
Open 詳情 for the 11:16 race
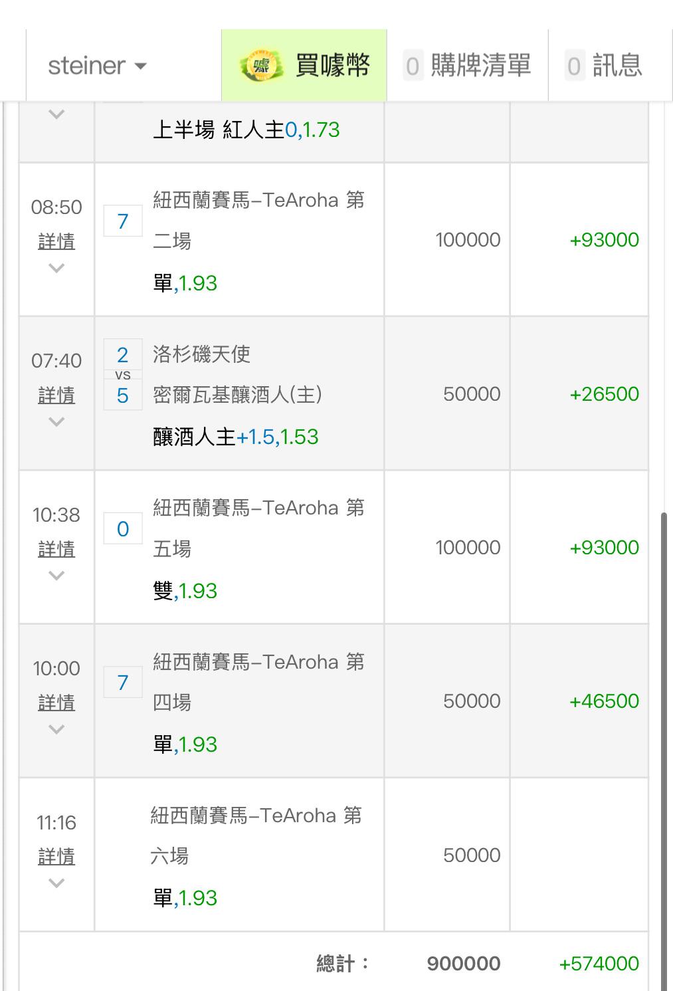56,856
